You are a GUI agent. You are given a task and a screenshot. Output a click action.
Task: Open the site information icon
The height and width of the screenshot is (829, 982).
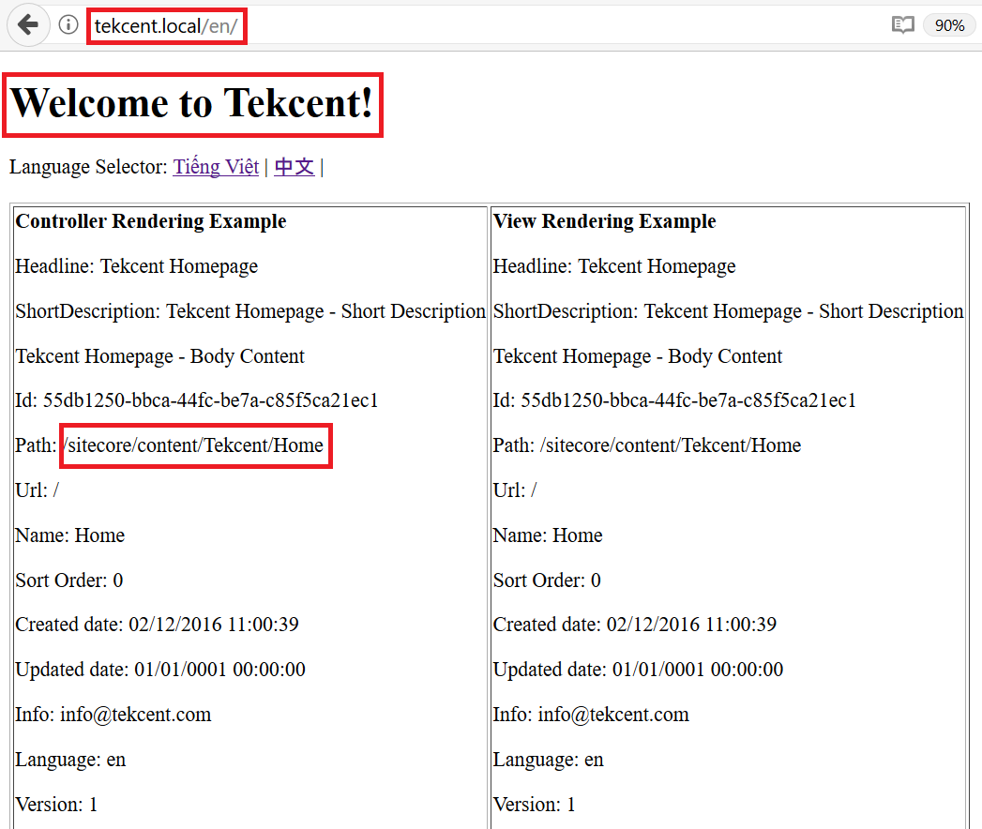point(68,25)
